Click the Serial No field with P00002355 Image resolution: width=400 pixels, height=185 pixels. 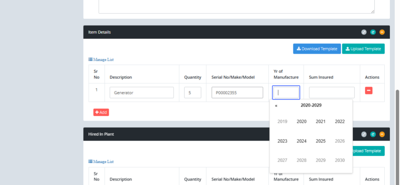click(x=237, y=93)
